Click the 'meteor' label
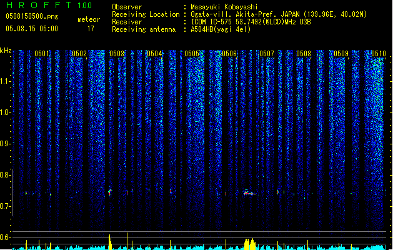Screen dimensions: 393x250 tap(89, 19)
